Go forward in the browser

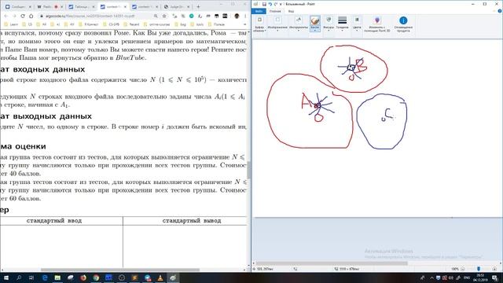click(x=14, y=16)
